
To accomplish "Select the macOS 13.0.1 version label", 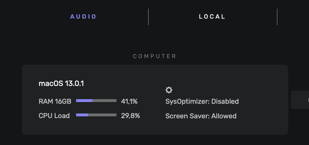I will coord(61,84).
